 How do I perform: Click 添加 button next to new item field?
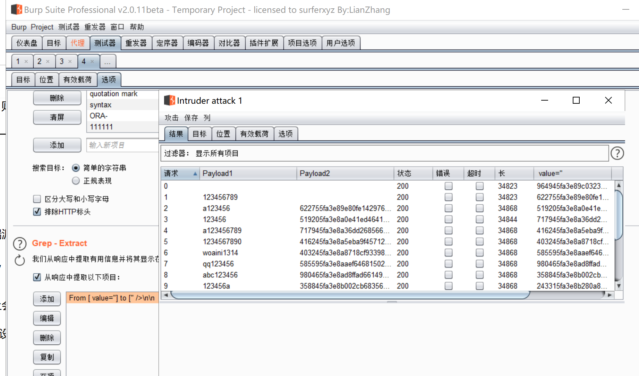pos(57,145)
